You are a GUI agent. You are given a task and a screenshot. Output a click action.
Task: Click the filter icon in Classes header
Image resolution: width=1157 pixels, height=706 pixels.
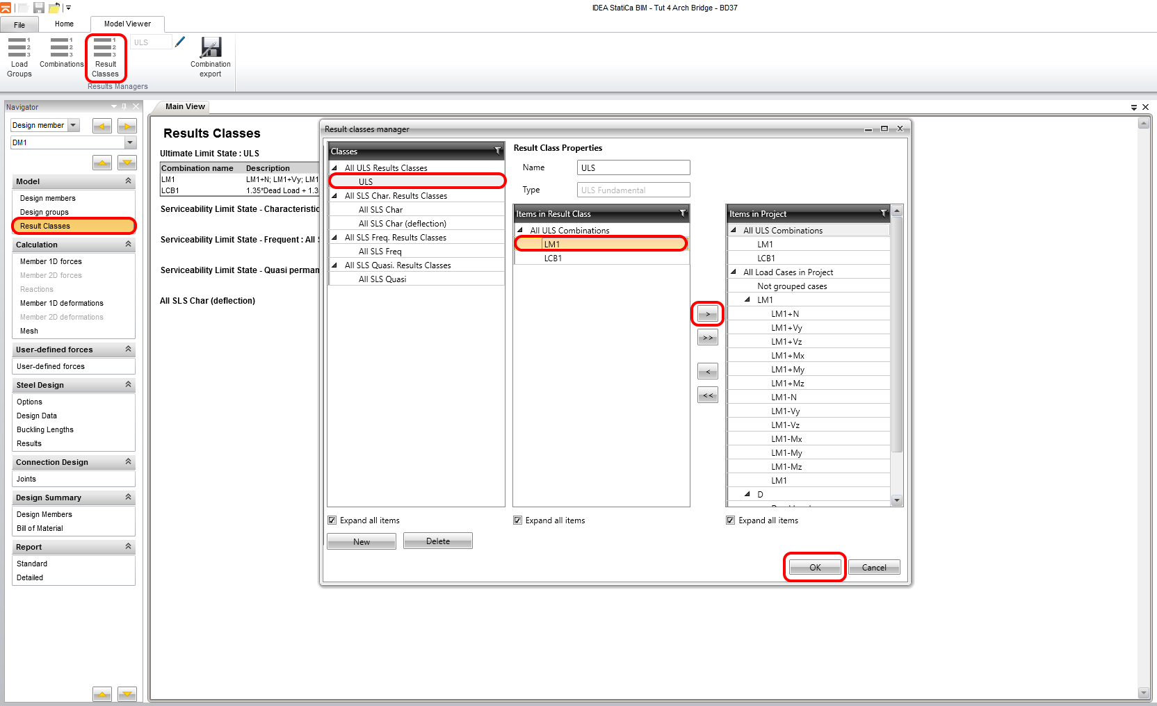tap(497, 151)
